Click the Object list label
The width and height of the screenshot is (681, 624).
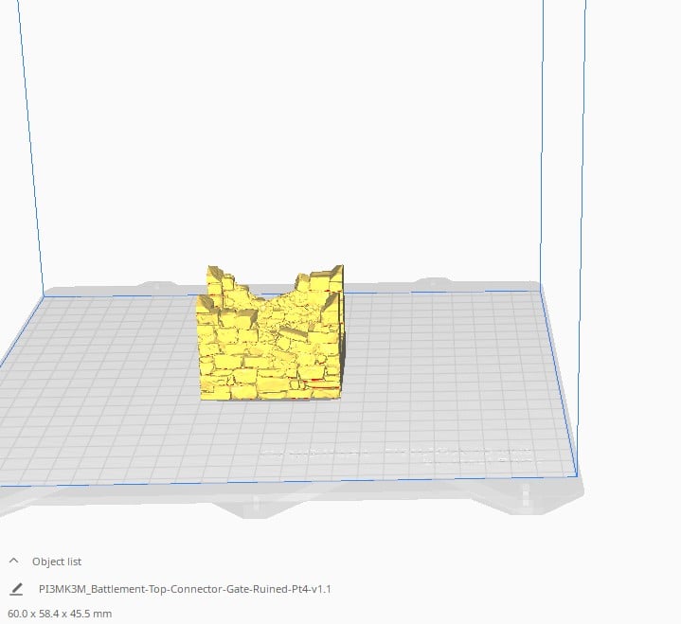57,562
